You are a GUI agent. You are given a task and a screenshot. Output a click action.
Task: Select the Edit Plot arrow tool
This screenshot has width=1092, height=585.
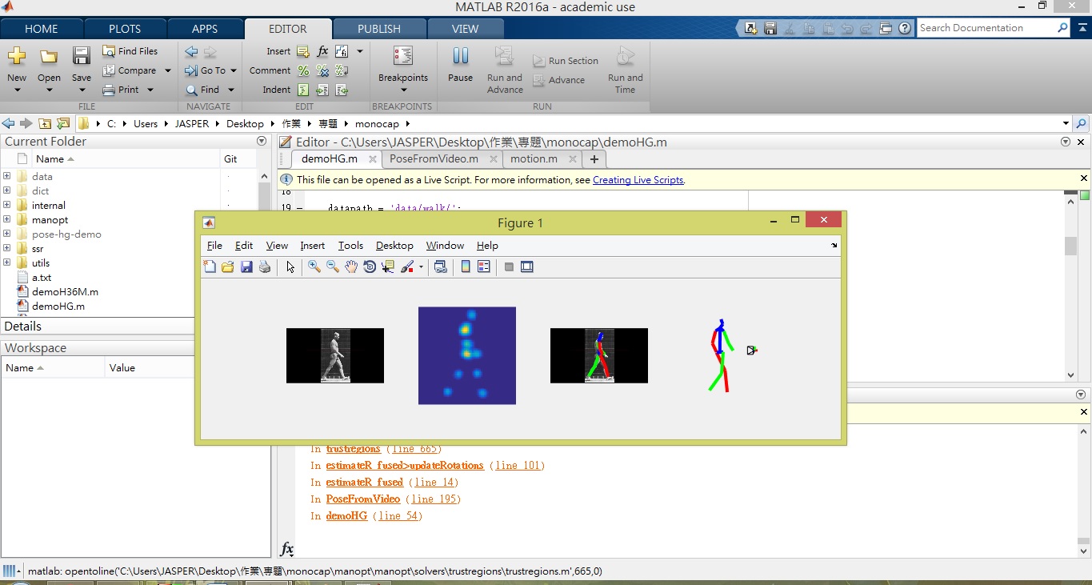[x=290, y=267]
